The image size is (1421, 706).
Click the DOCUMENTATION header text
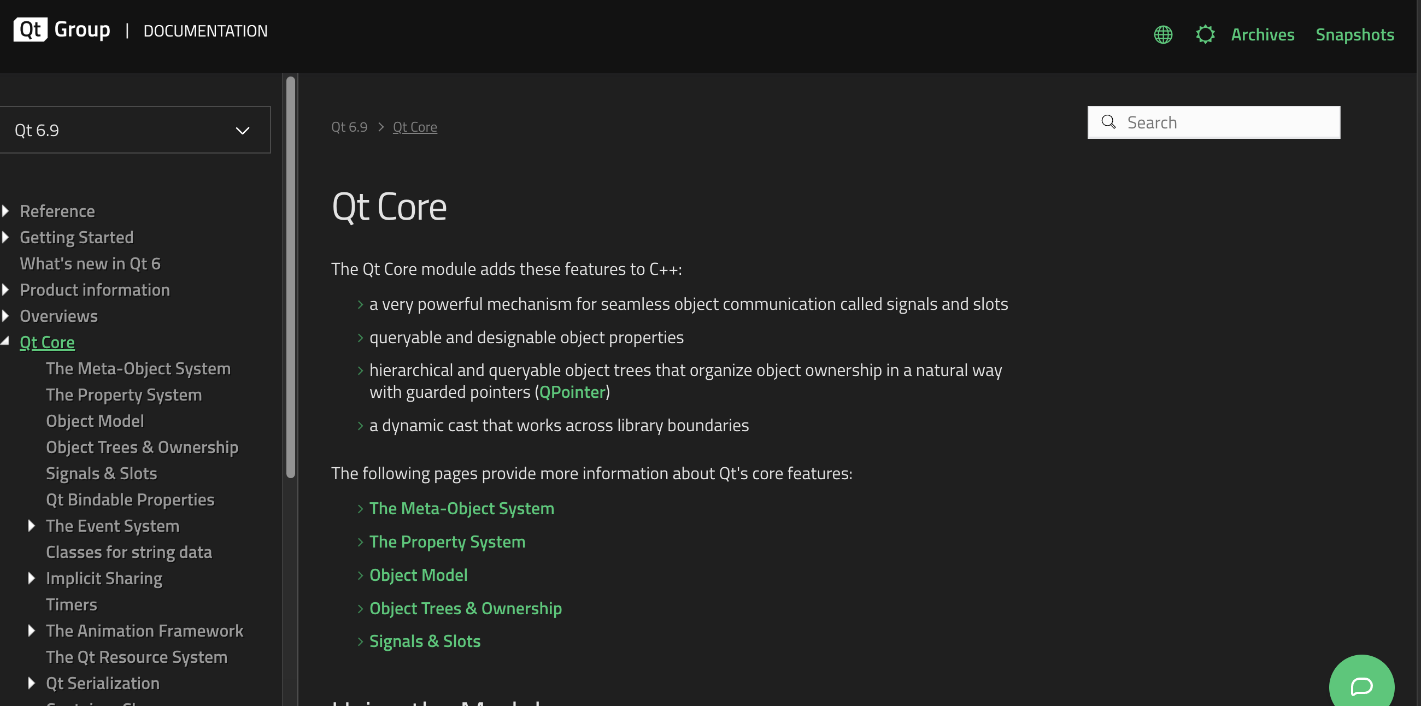click(x=205, y=31)
